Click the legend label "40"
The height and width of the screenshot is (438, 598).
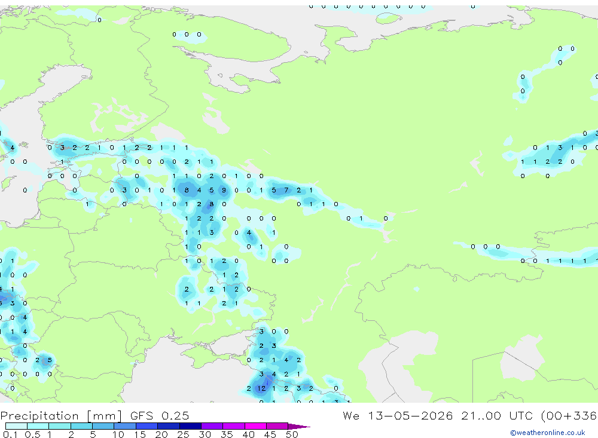pos(248,434)
